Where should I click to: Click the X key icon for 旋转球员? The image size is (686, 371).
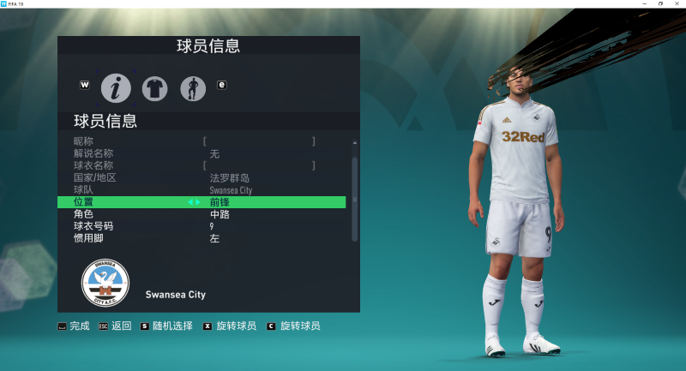click(208, 326)
